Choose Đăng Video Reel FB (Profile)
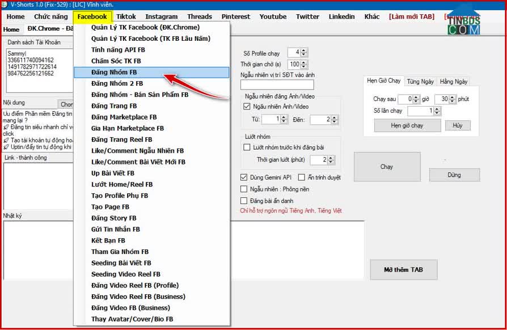Image resolution: width=507 pixels, height=330 pixels. coord(152,285)
